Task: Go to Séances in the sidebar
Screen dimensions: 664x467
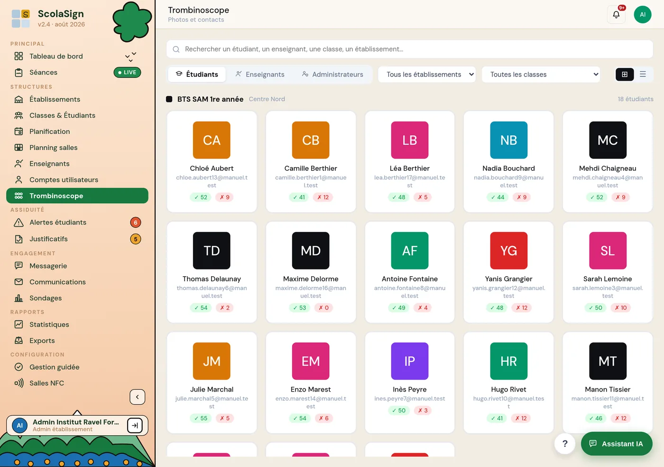Action: click(x=77, y=72)
